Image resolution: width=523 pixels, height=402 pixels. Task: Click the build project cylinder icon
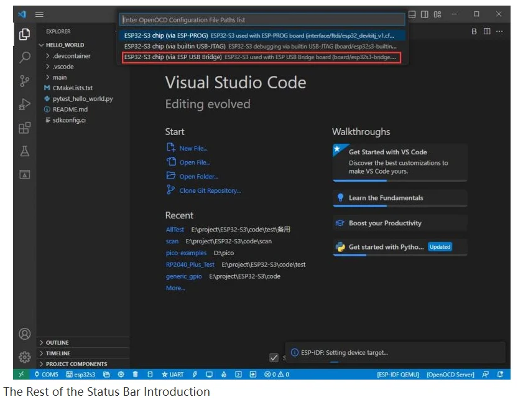click(x=150, y=374)
